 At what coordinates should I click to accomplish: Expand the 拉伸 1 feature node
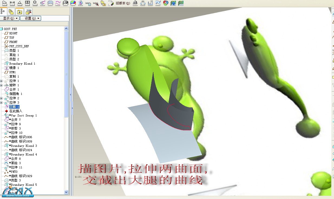click(2, 81)
